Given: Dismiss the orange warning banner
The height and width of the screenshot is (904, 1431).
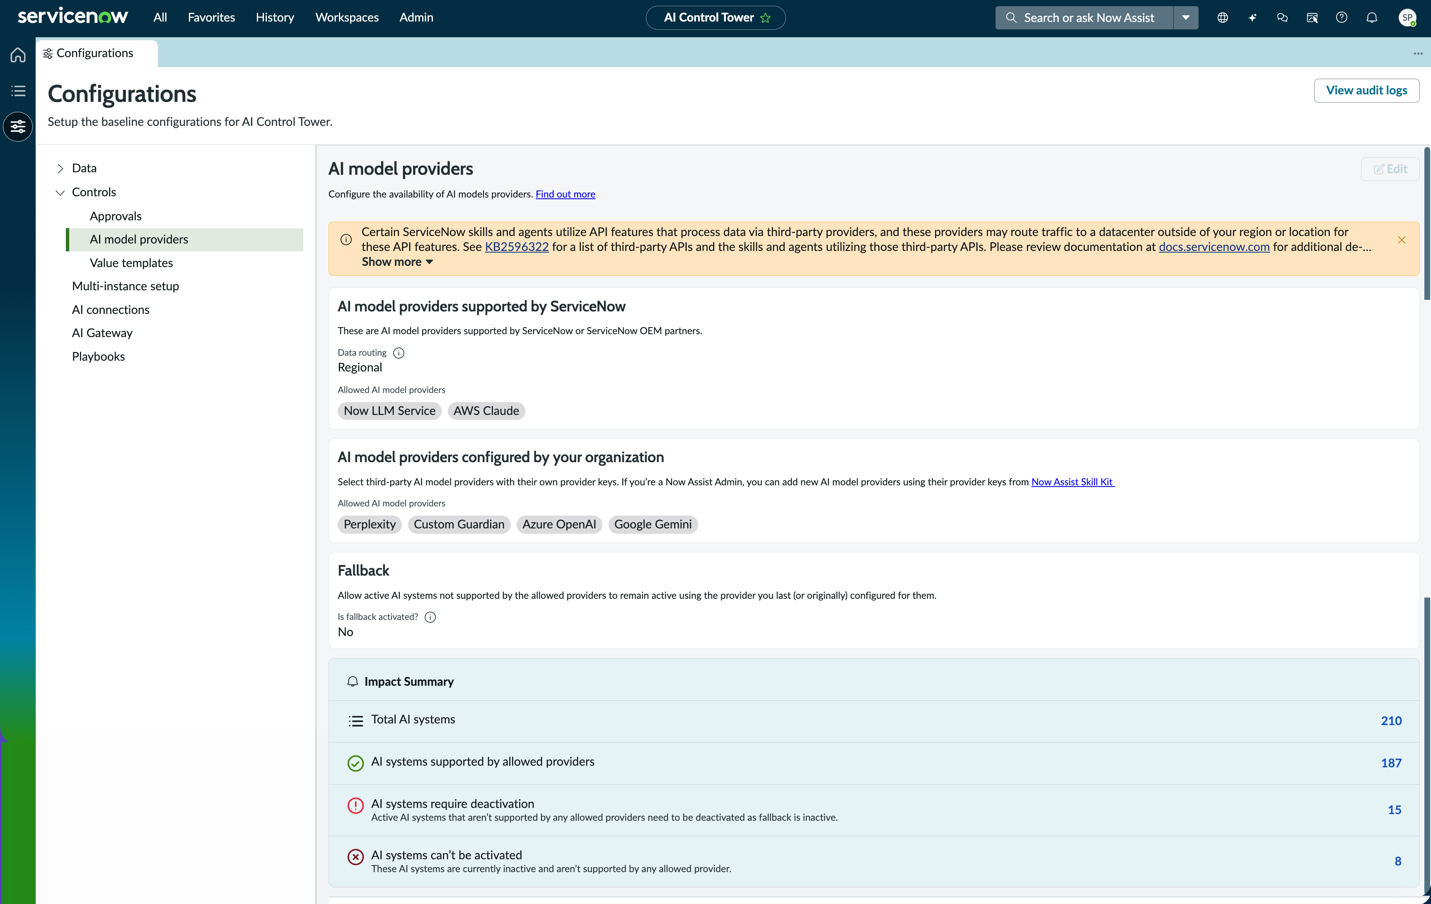Looking at the screenshot, I should 1402,240.
